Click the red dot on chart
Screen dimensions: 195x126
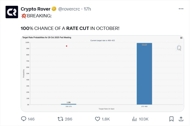67,46
